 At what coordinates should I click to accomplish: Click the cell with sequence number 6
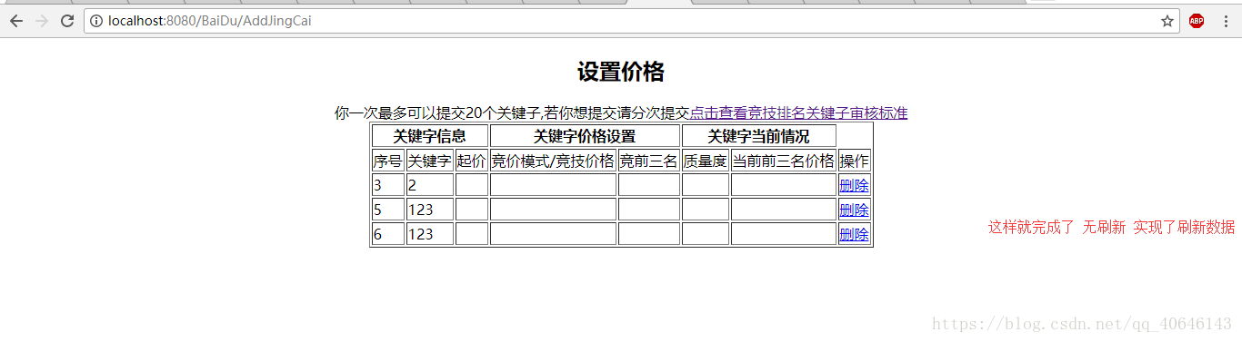[x=388, y=234]
